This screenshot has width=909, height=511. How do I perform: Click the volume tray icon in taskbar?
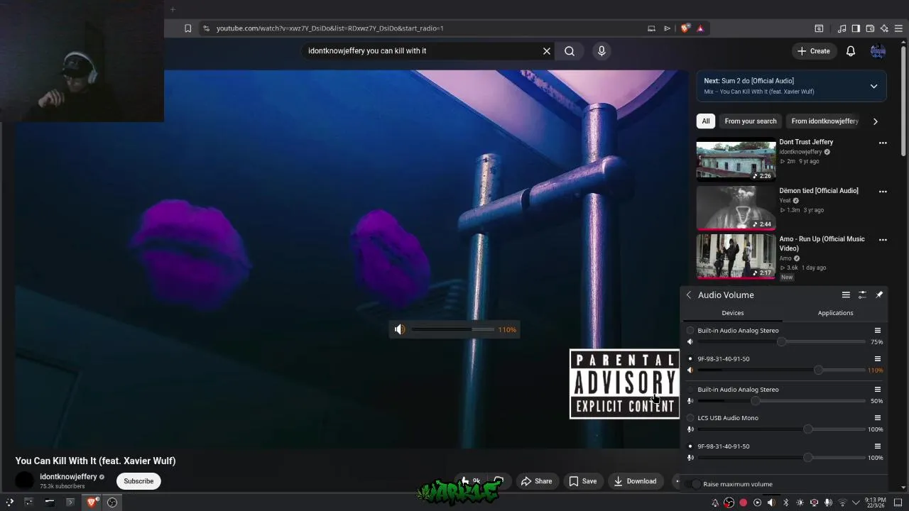tap(771, 502)
